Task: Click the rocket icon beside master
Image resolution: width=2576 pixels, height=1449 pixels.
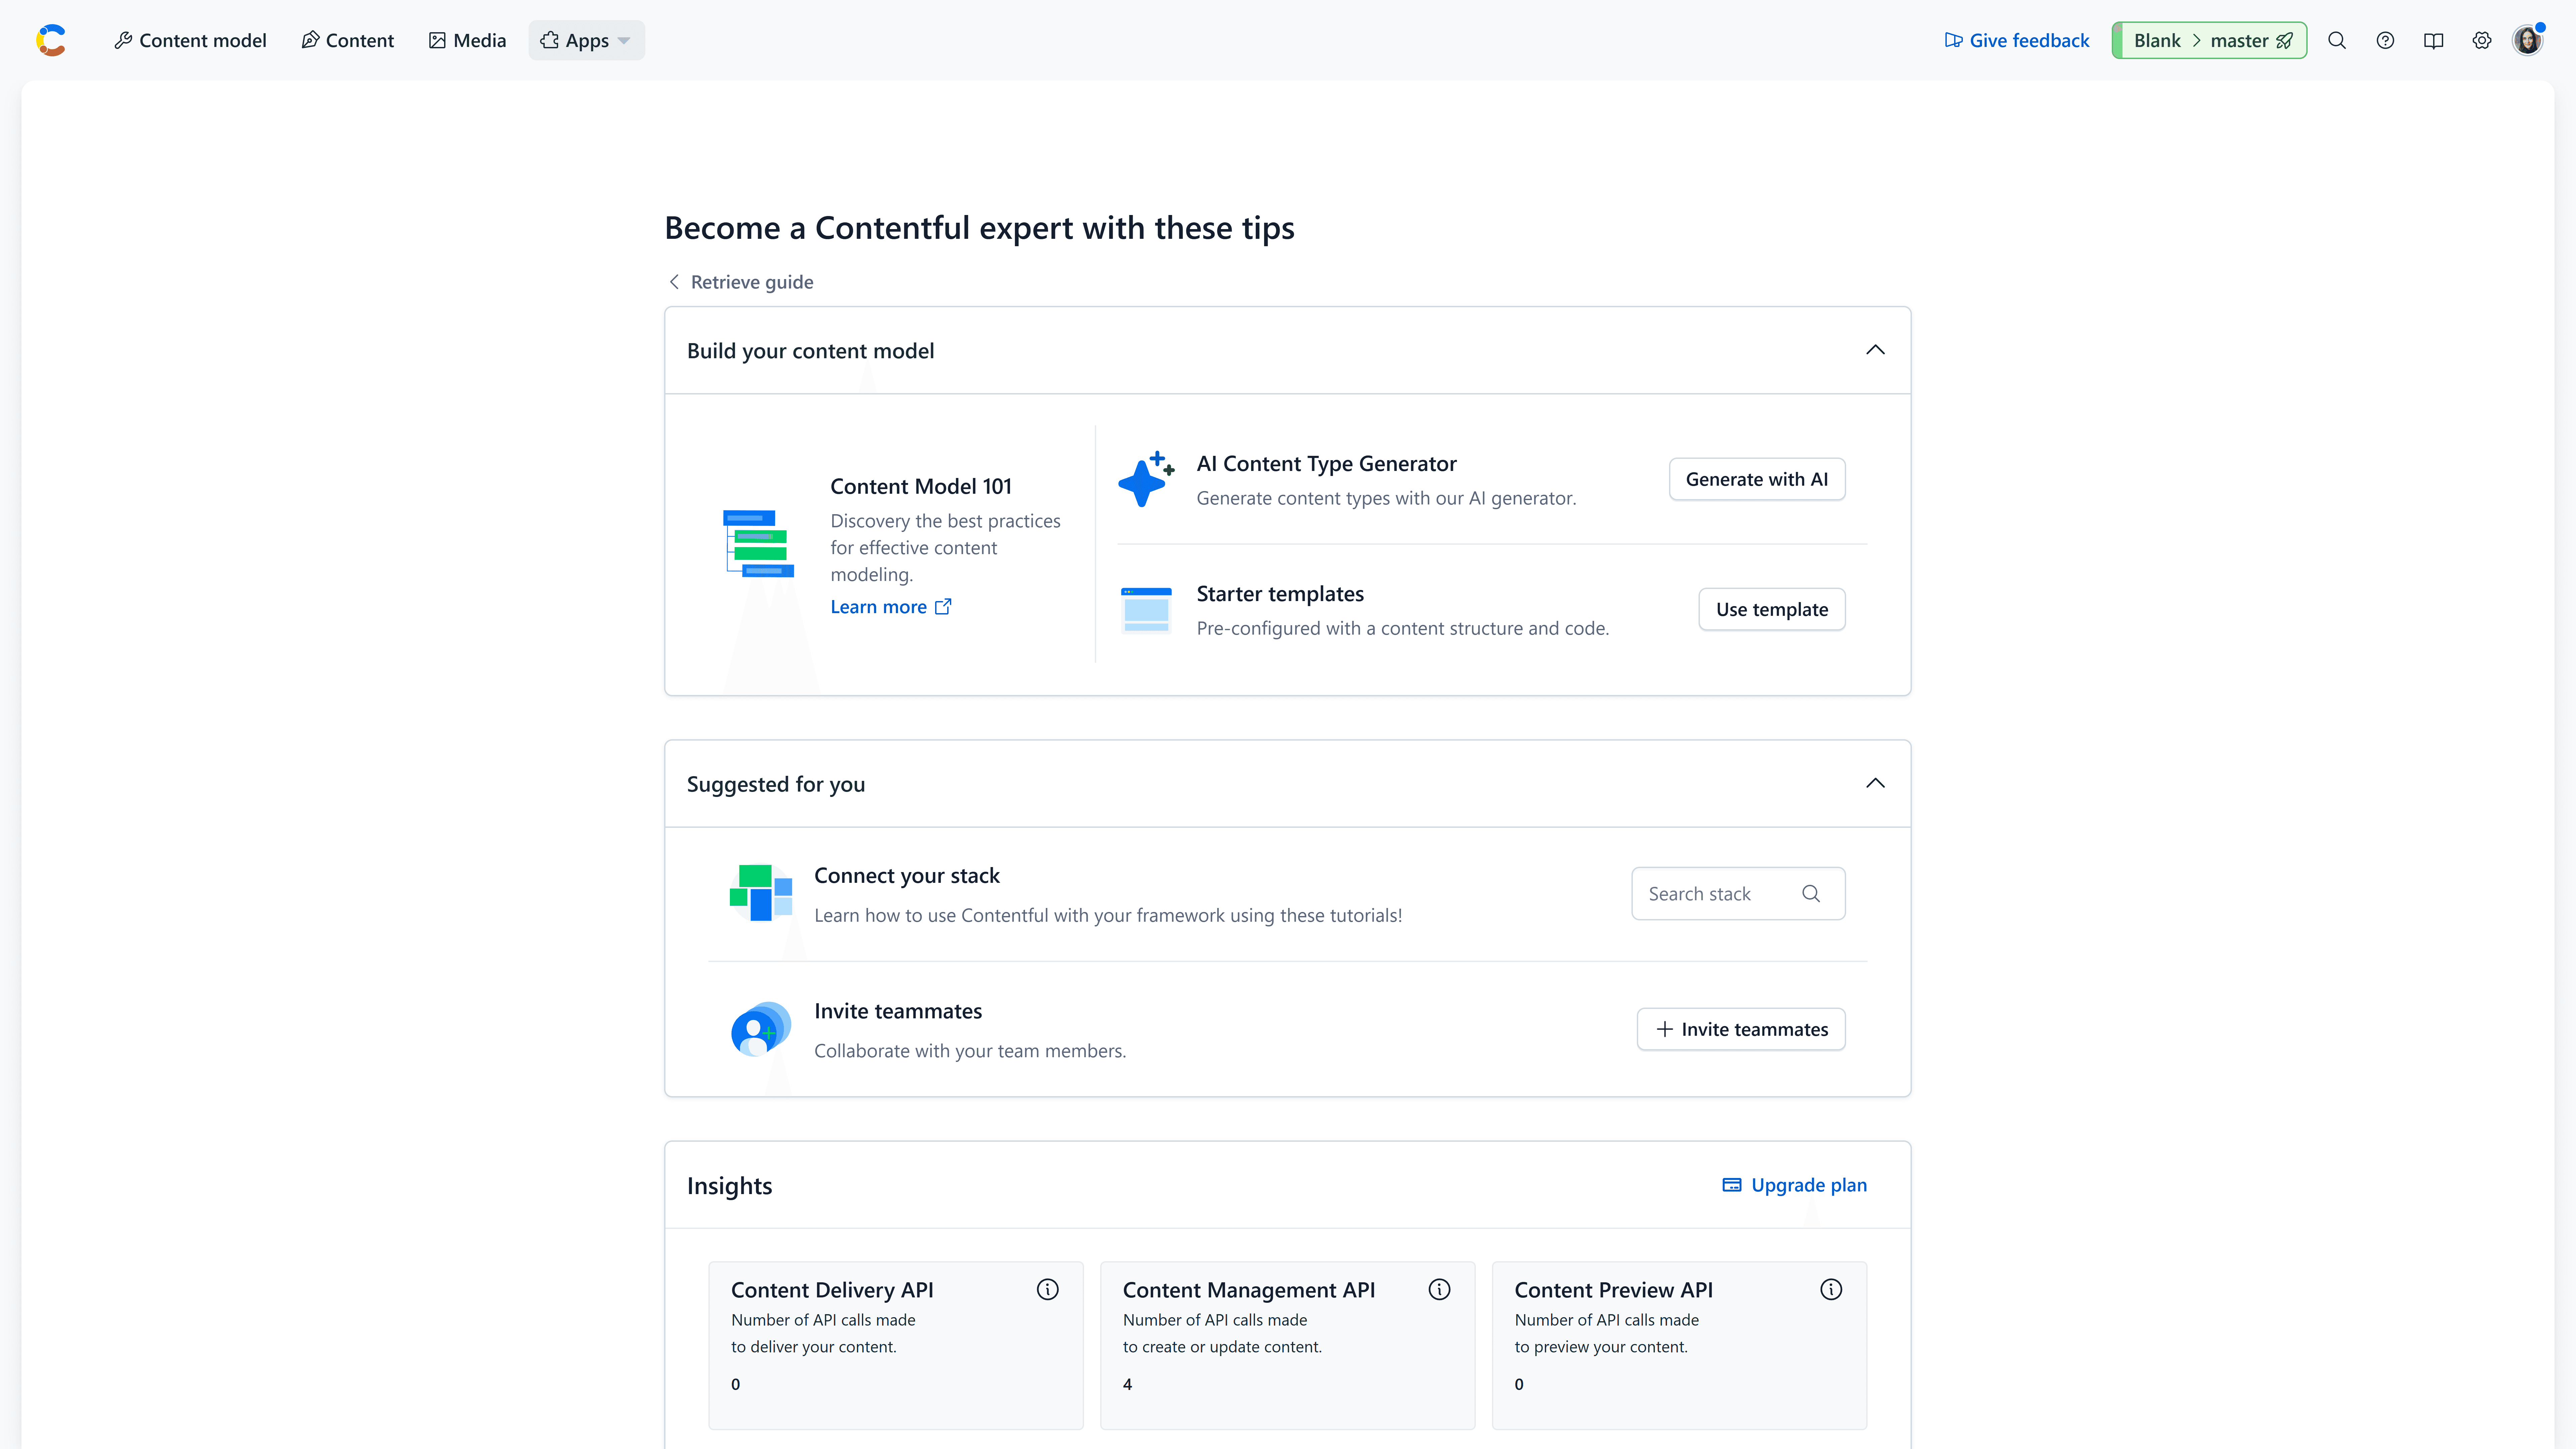Action: pos(2285,41)
